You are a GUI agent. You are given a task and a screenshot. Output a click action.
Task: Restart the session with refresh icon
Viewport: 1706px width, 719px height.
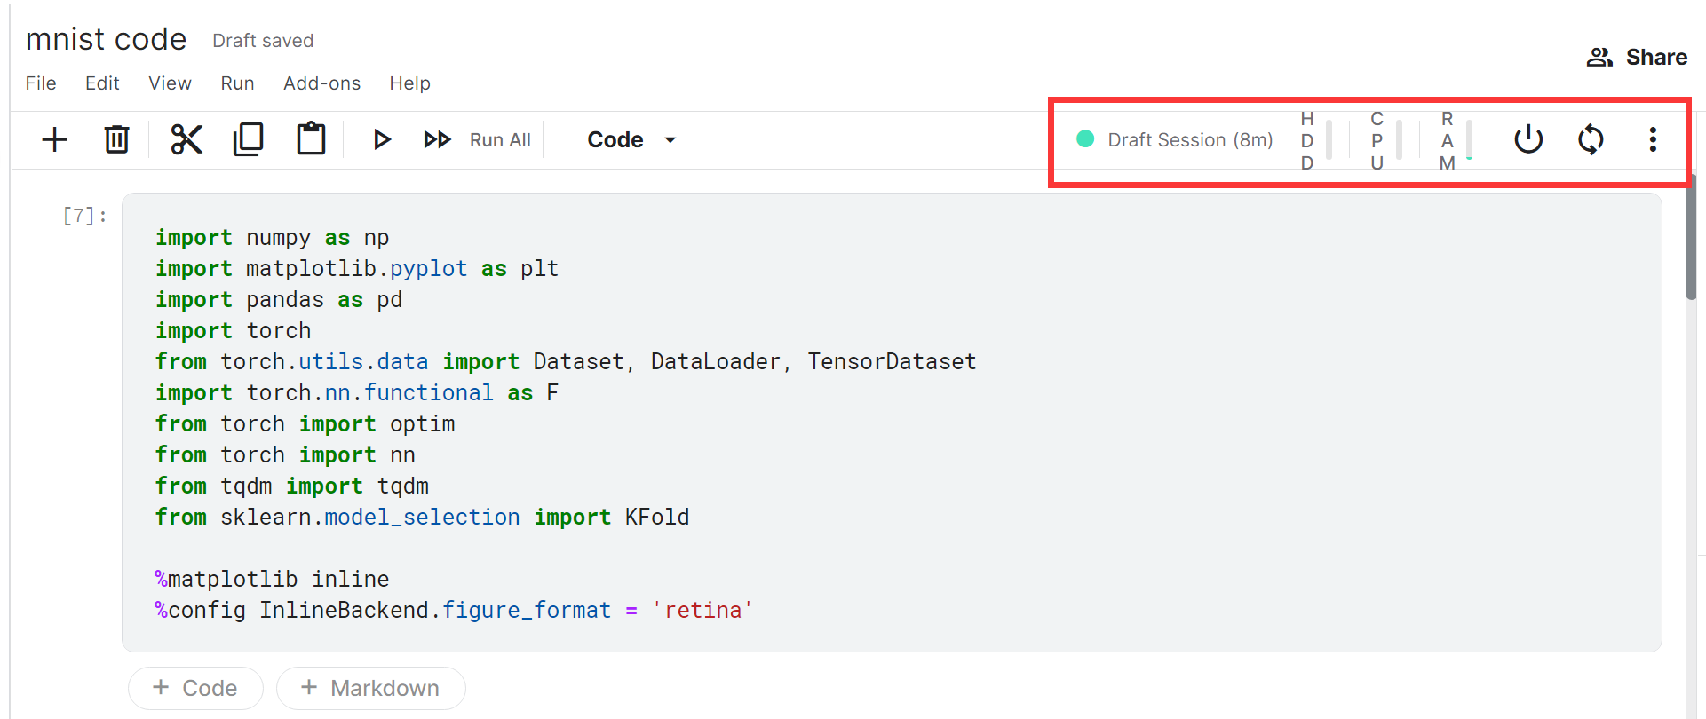coord(1591,139)
